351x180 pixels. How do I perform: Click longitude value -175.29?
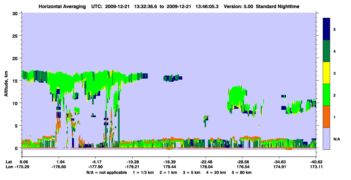pos(22,167)
